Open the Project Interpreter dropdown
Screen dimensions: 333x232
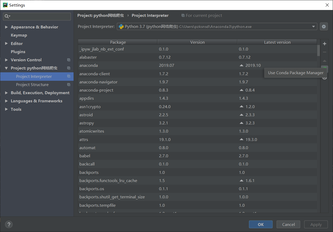(313, 26)
